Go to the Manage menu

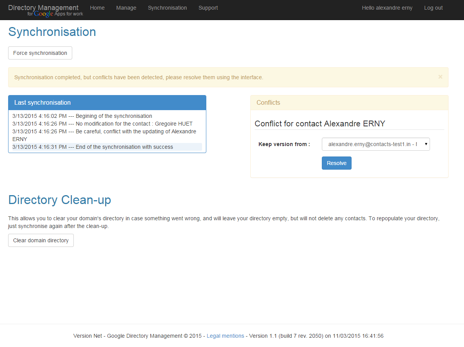[126, 8]
